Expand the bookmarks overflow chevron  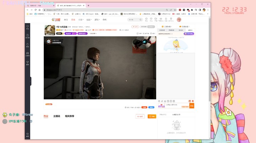click(208, 14)
